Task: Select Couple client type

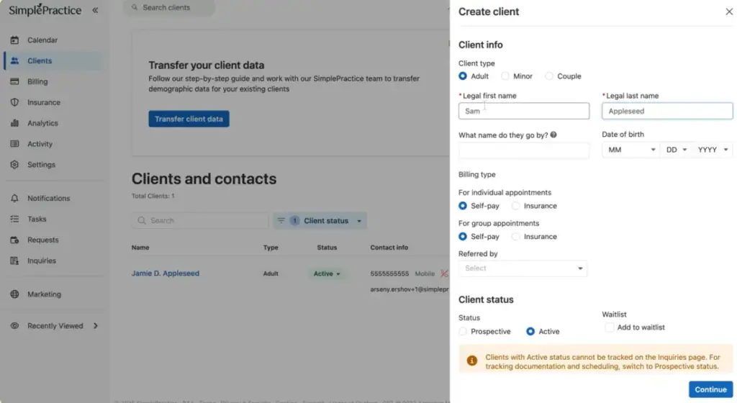Action: pyautogui.click(x=549, y=76)
